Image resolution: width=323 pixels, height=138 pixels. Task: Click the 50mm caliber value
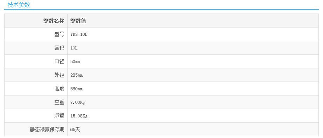click(75, 62)
